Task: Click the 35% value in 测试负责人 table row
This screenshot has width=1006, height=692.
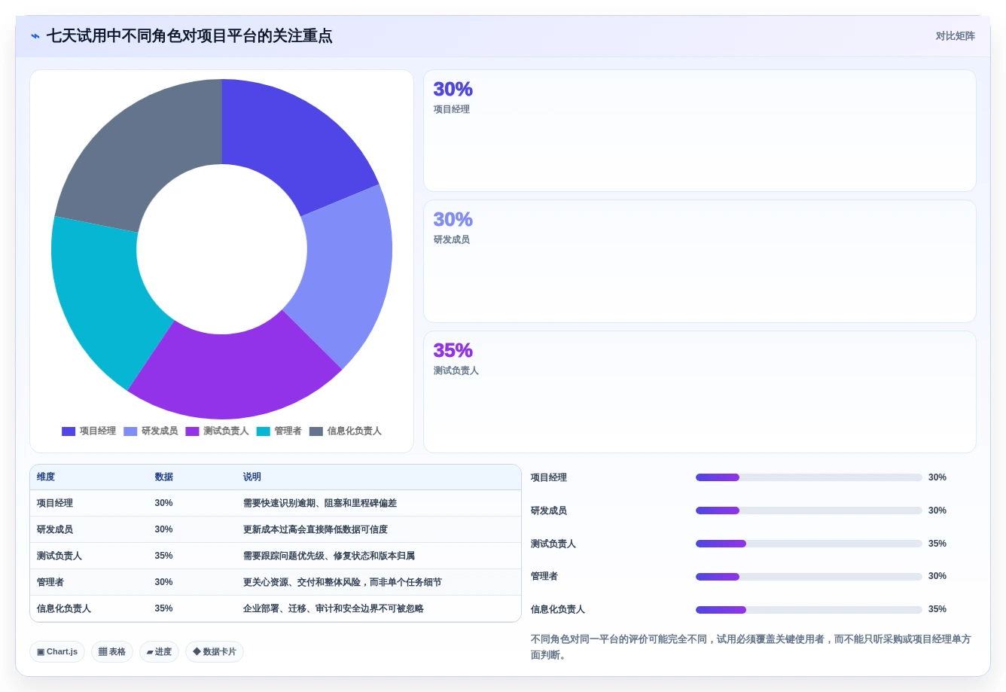Action: click(x=163, y=556)
